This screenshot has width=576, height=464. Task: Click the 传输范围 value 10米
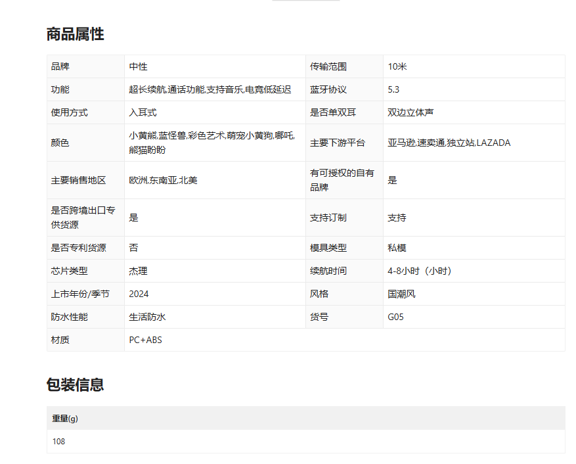(x=397, y=66)
